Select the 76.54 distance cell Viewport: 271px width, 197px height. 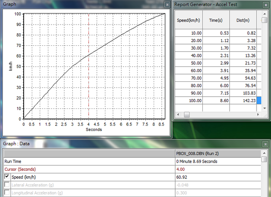pos(243,86)
